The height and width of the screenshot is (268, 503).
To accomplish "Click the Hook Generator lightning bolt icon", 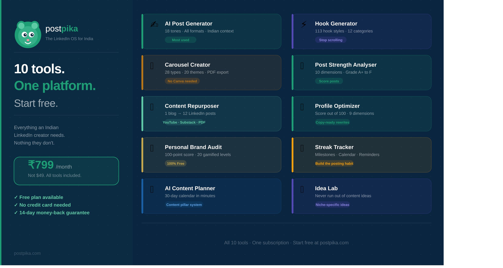I will pos(304,24).
